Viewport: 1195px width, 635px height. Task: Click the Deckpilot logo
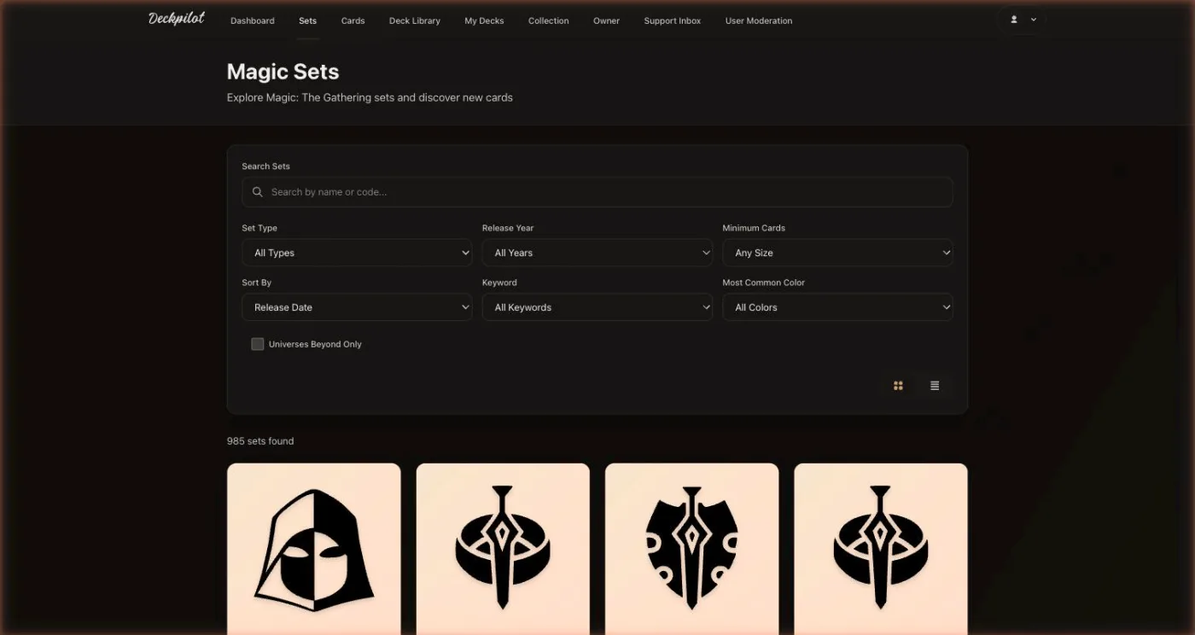click(177, 19)
